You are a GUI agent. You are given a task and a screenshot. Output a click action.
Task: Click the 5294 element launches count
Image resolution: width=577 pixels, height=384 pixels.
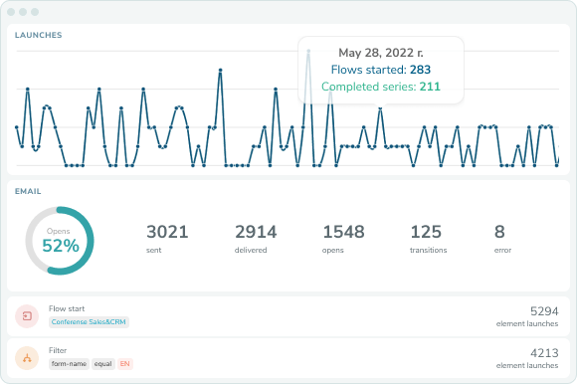point(527,316)
